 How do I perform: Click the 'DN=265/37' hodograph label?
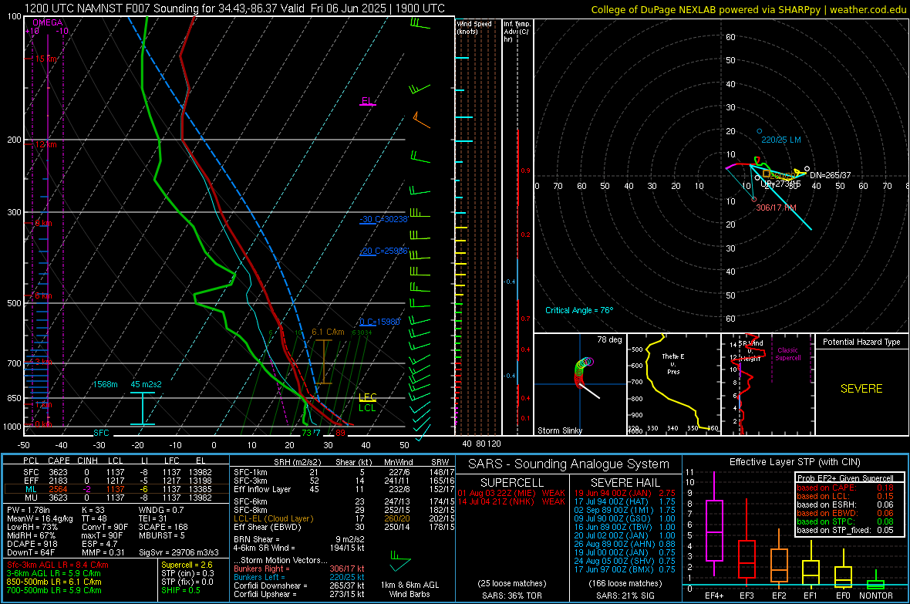click(831, 175)
